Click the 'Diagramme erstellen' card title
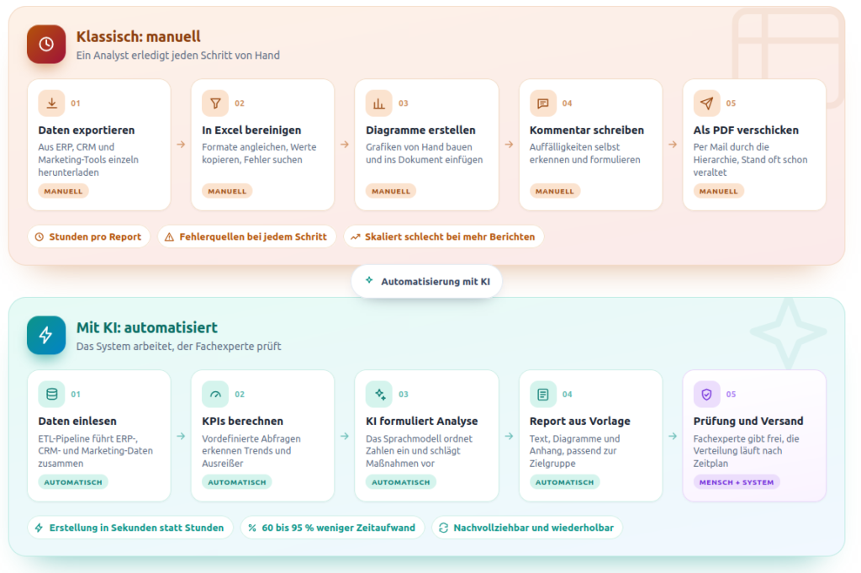The width and height of the screenshot is (861, 573). [420, 130]
